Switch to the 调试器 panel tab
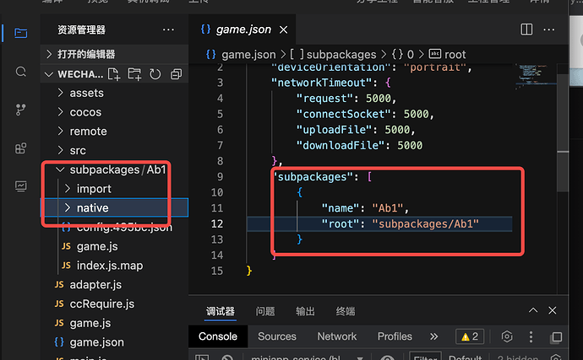583x360 pixels. 221,311
